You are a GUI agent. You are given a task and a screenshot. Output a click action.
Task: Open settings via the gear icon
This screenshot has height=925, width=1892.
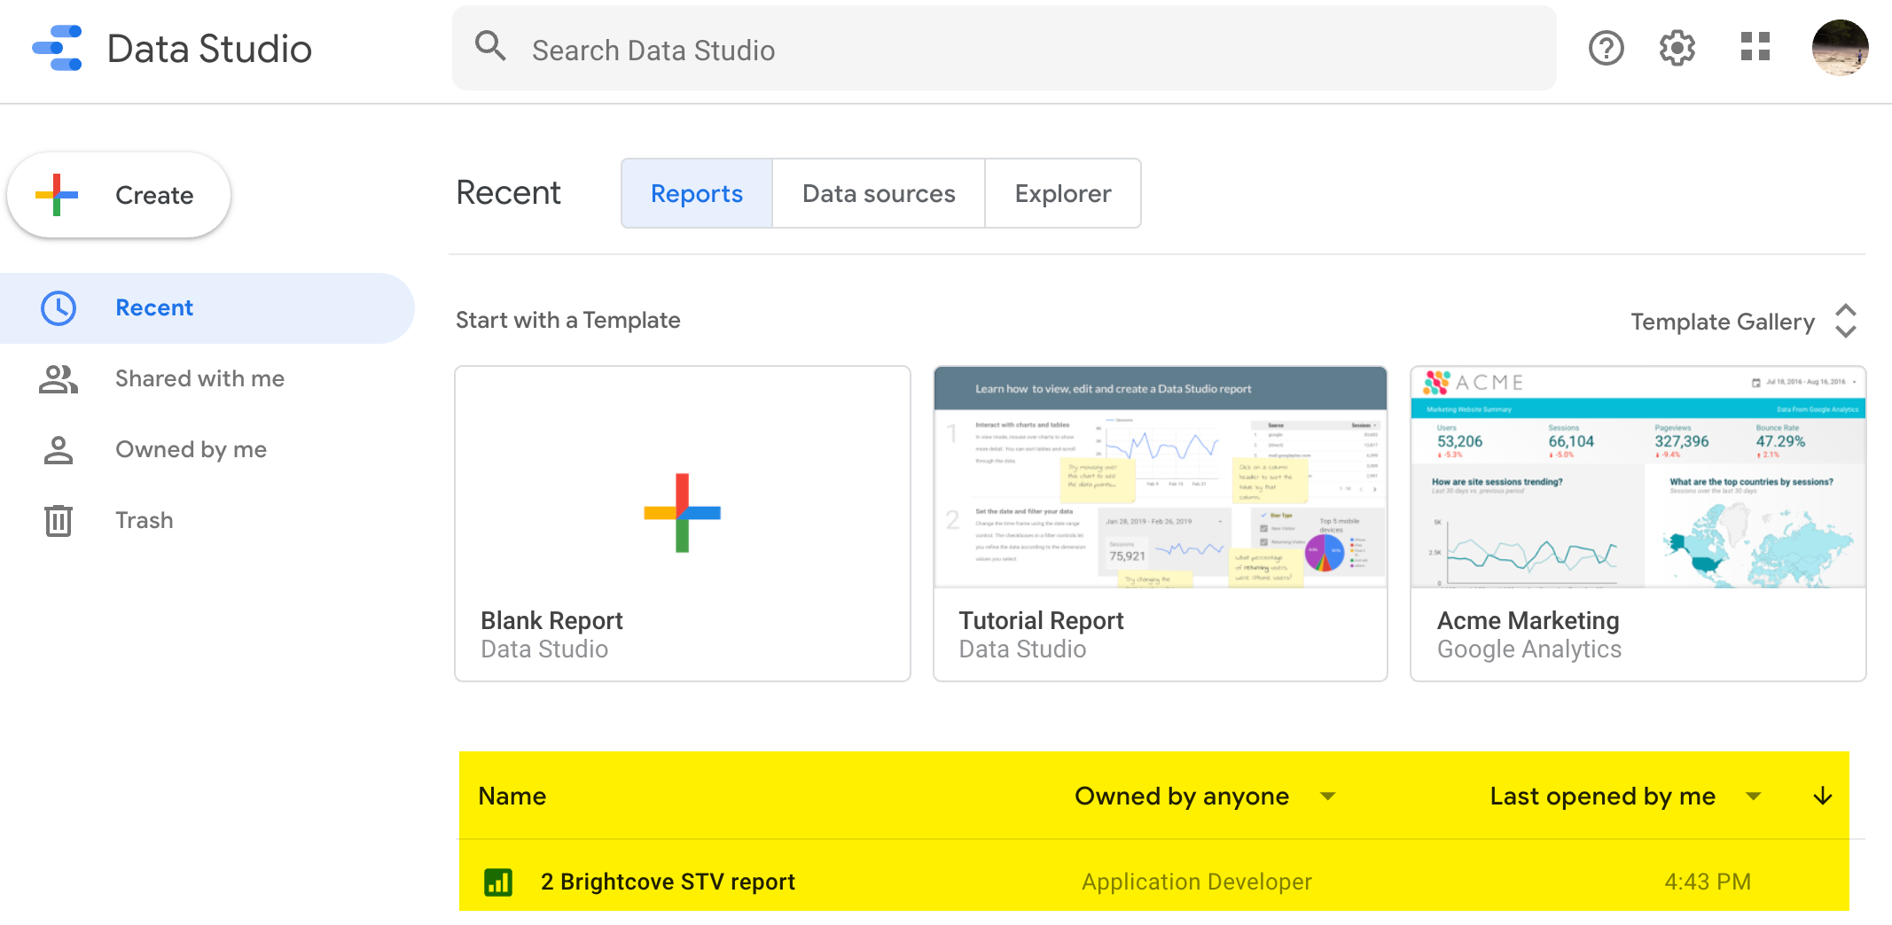click(1677, 48)
